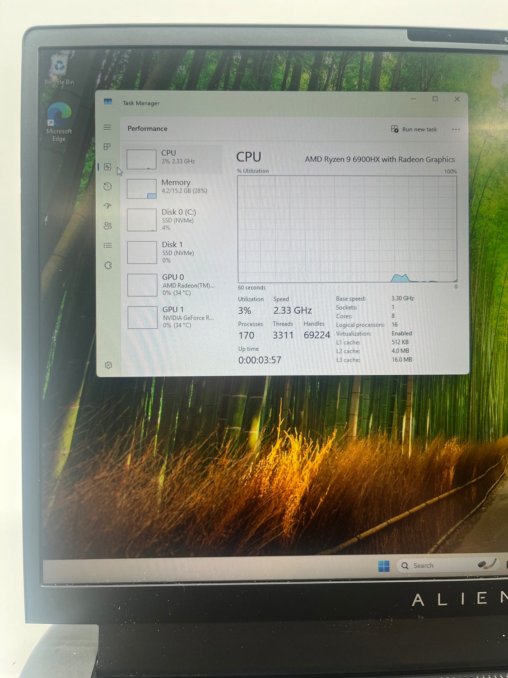The width and height of the screenshot is (508, 678).
Task: Open the Startup apps icon
Action: coord(107,206)
